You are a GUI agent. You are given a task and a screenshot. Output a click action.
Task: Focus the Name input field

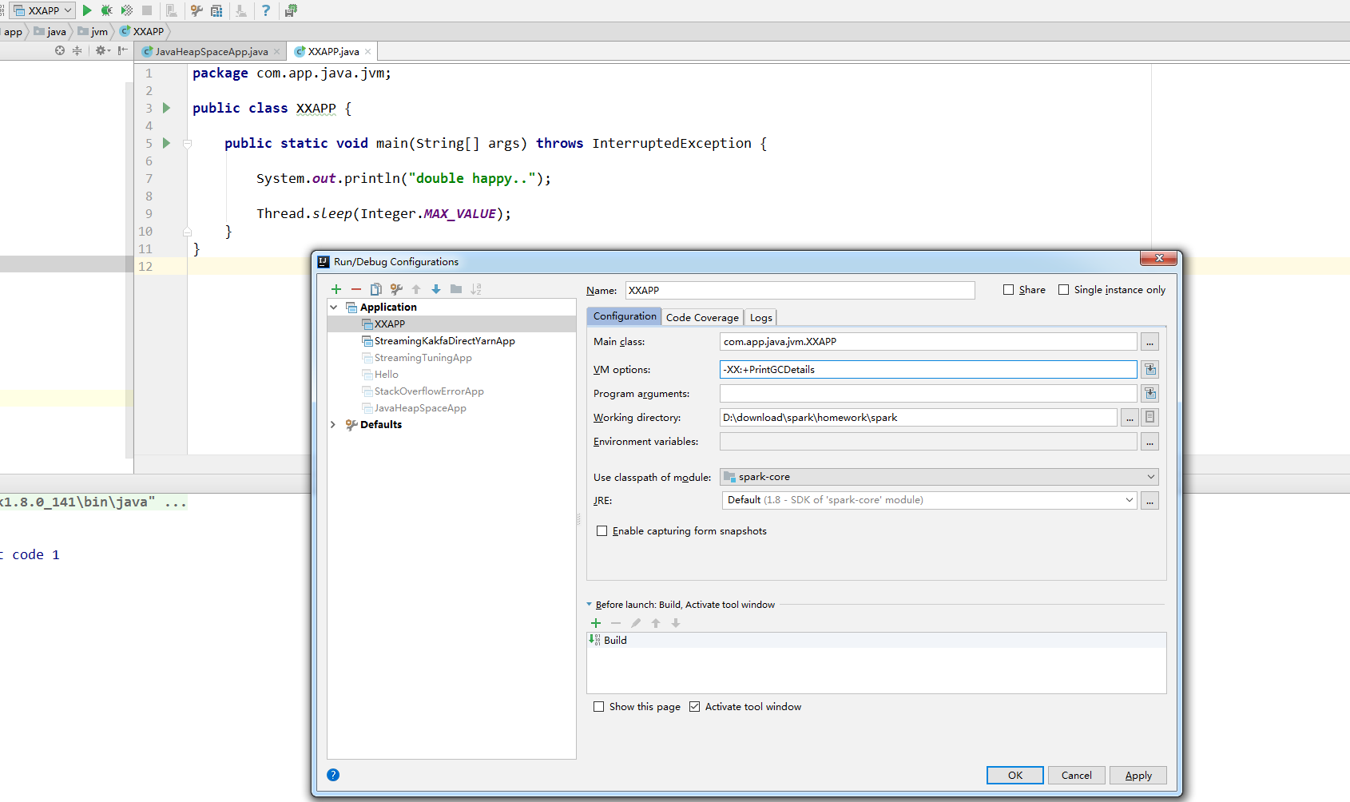coord(800,290)
